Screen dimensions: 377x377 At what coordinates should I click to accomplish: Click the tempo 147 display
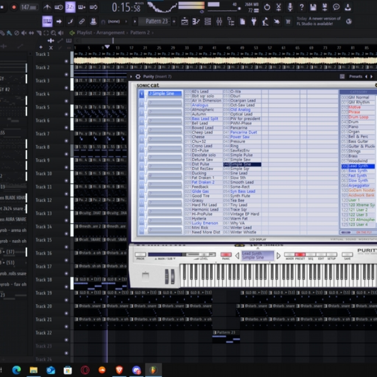click(29, 7)
